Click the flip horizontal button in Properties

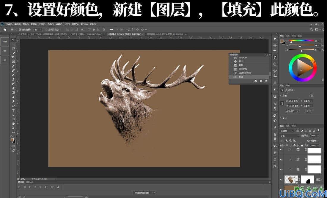pyautogui.click(x=306, y=111)
